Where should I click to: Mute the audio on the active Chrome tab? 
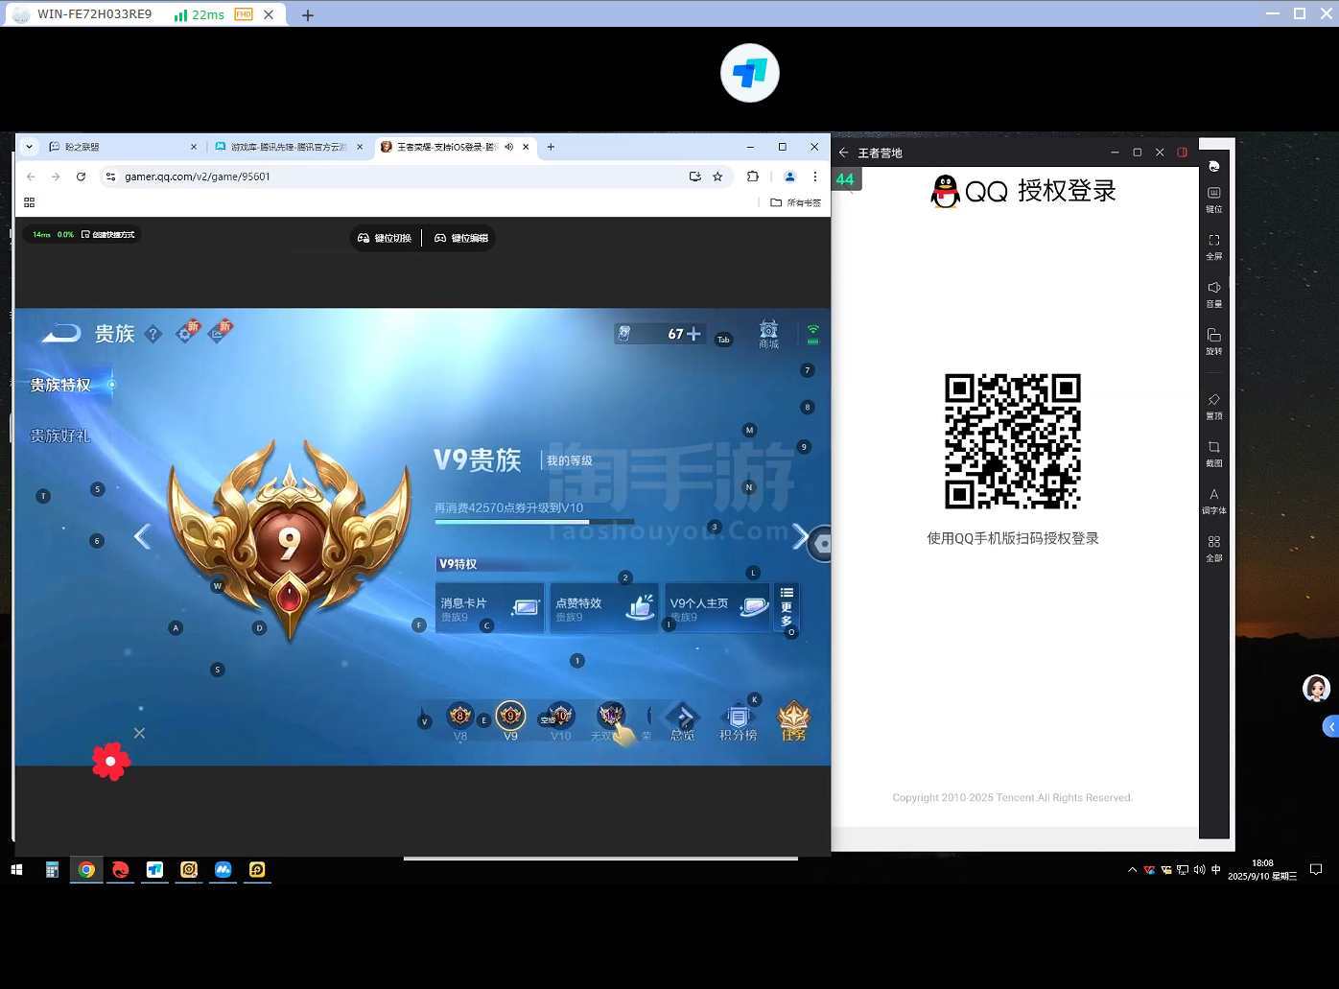(509, 147)
